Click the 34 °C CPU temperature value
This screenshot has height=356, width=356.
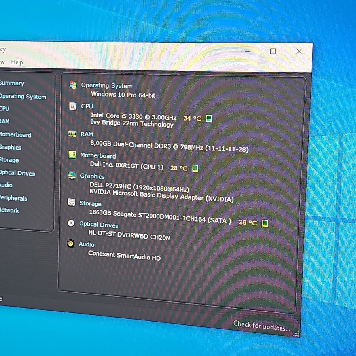pyautogui.click(x=192, y=118)
